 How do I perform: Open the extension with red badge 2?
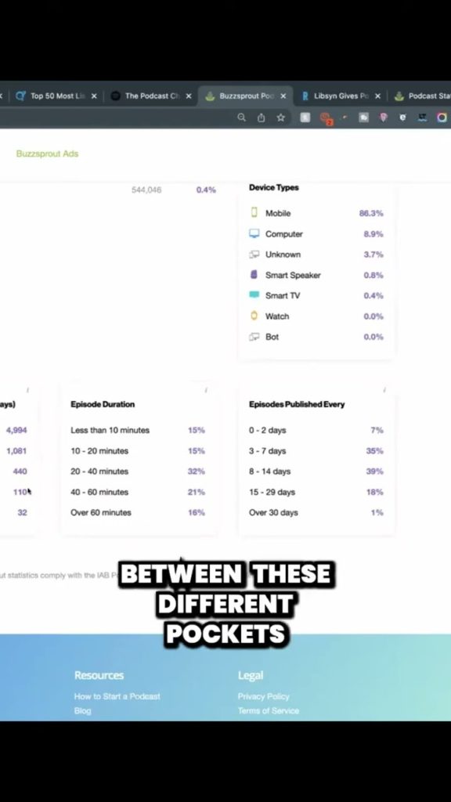pos(325,118)
